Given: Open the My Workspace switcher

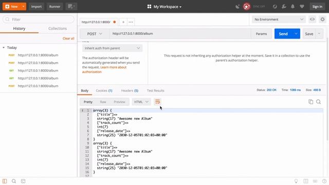Looking at the screenshot, I should pos(164,7).
